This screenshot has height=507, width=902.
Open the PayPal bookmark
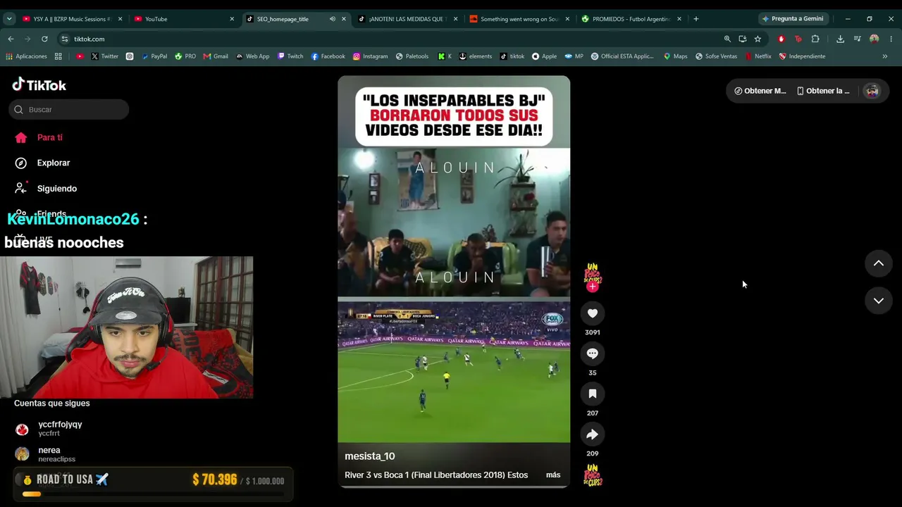pos(154,56)
